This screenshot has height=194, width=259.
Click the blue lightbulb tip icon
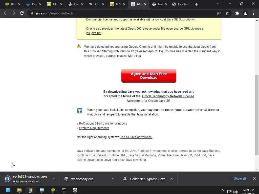click(x=80, y=111)
